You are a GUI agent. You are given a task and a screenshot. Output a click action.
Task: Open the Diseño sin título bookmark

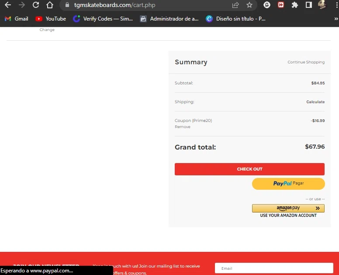(235, 19)
